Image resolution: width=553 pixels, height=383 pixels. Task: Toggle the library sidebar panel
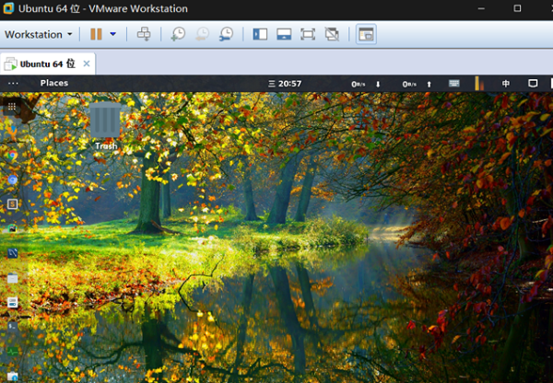point(260,34)
